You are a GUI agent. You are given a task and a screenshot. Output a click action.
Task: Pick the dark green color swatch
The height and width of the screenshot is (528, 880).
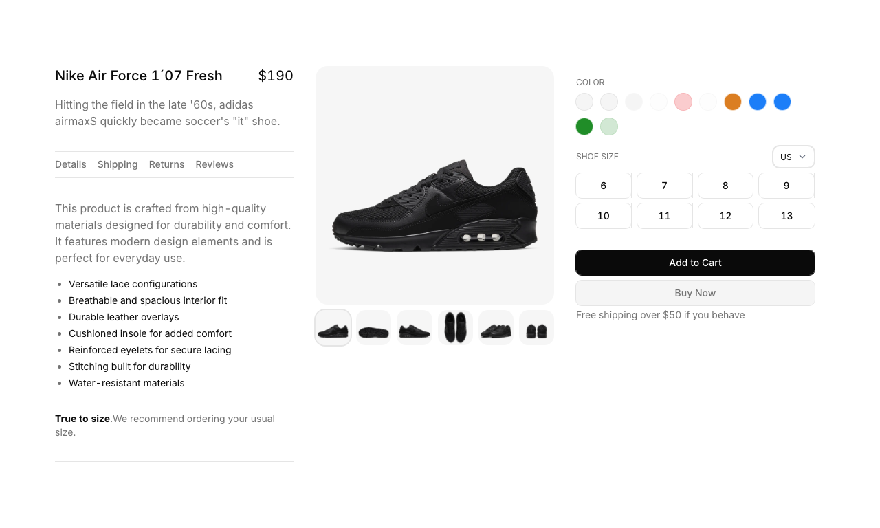click(x=584, y=126)
